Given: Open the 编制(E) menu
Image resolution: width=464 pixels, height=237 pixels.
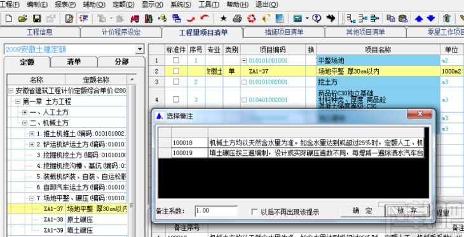Looking at the screenshot, I should [37, 4].
